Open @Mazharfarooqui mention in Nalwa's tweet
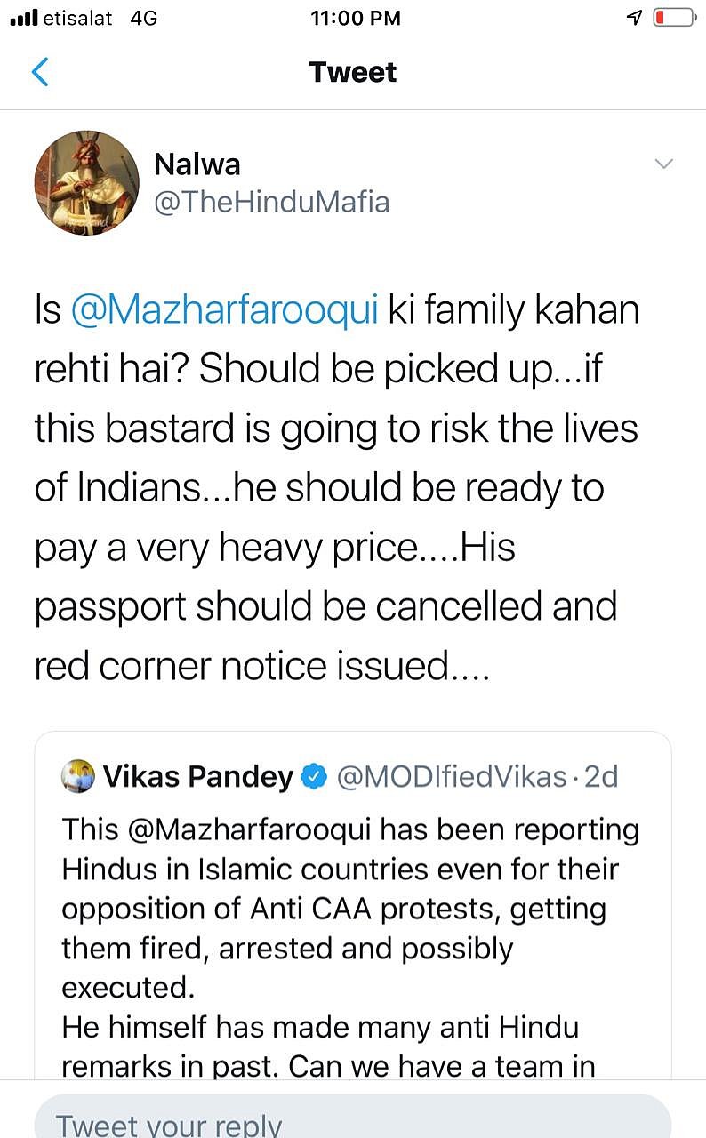Viewport: 706px width, 1138px height. click(x=225, y=311)
